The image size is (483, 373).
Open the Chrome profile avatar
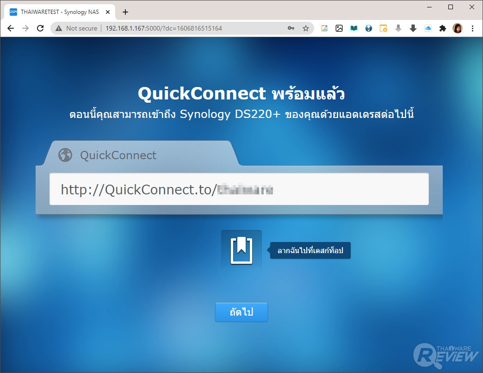click(x=458, y=28)
